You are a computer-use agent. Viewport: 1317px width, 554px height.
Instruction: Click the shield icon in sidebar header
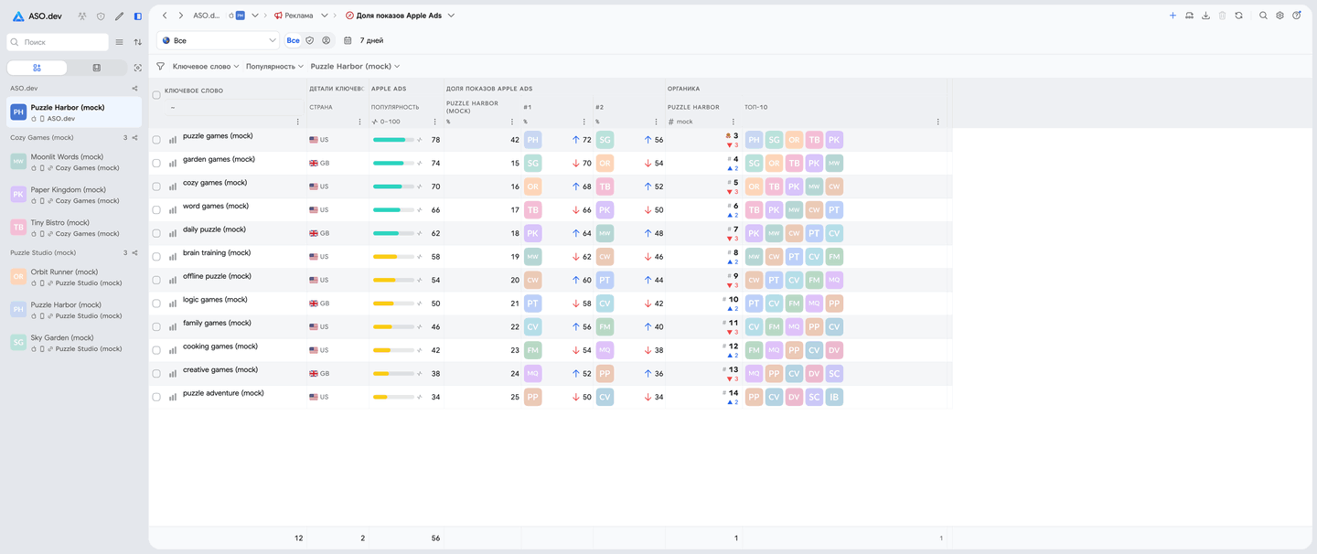101,16
